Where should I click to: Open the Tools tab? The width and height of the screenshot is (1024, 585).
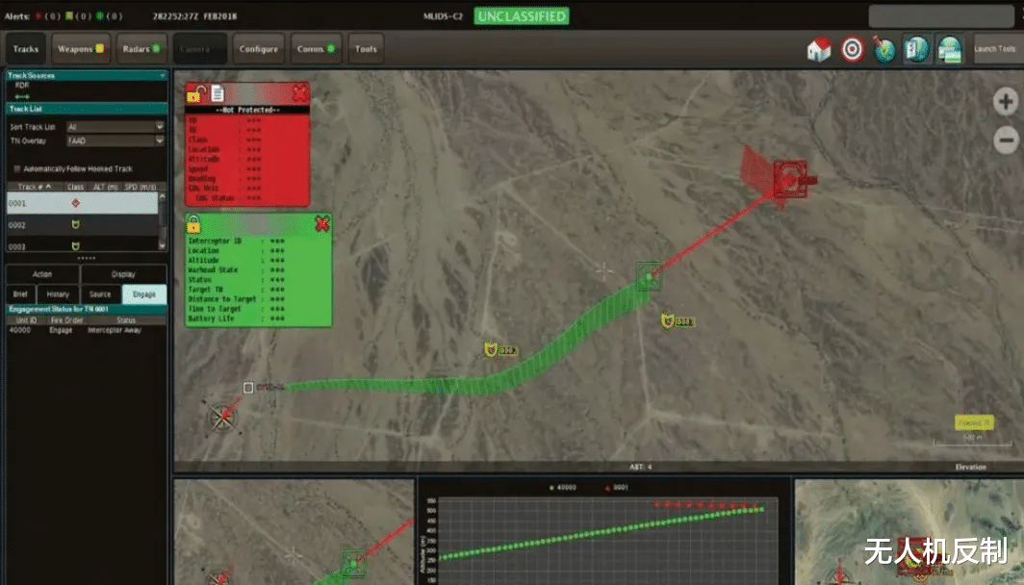tap(366, 49)
